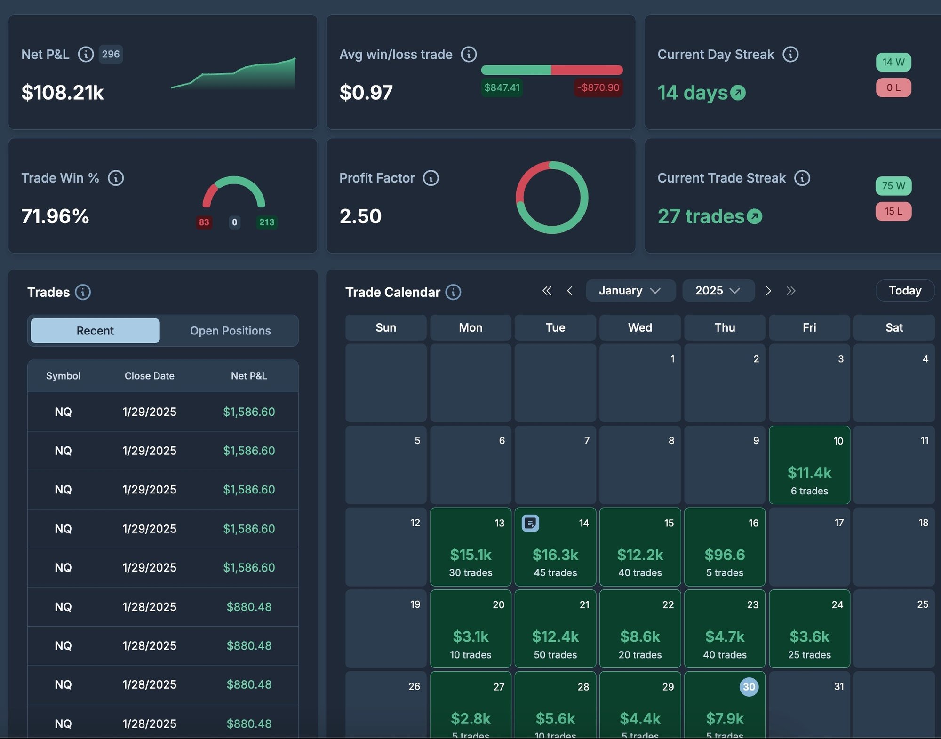The width and height of the screenshot is (941, 739).
Task: Click the win/loss ratio bar
Action: point(551,70)
